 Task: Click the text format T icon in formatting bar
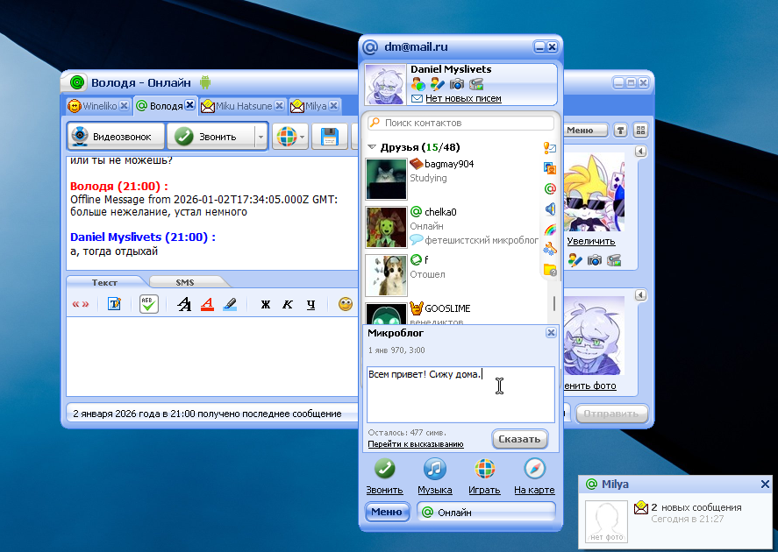click(115, 304)
